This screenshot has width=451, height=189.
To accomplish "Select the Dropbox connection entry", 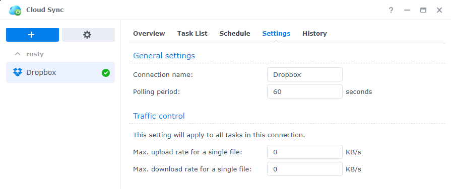I will pos(60,72).
